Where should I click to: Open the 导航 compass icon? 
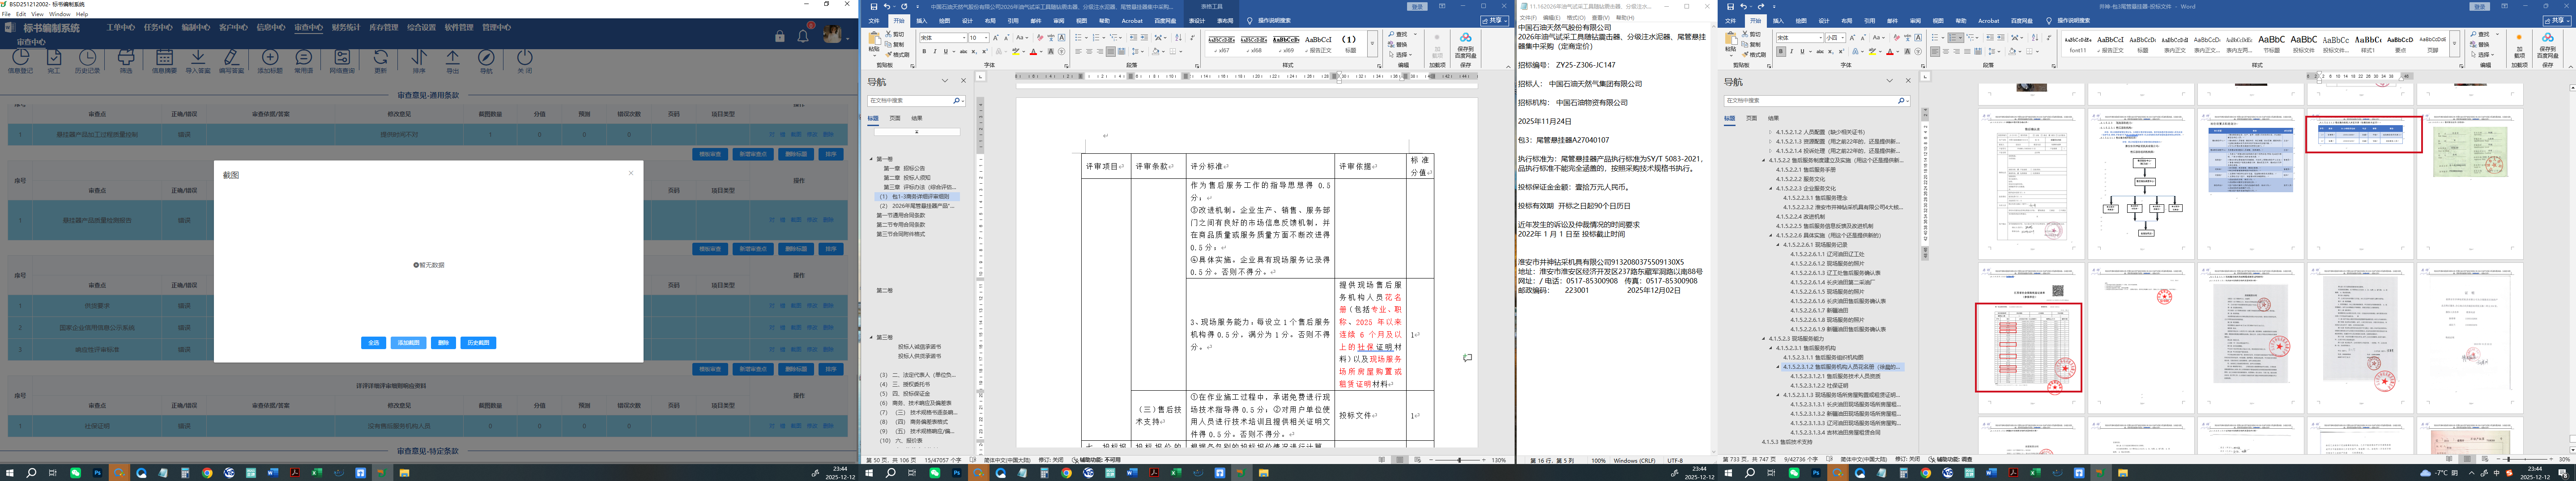[487, 62]
